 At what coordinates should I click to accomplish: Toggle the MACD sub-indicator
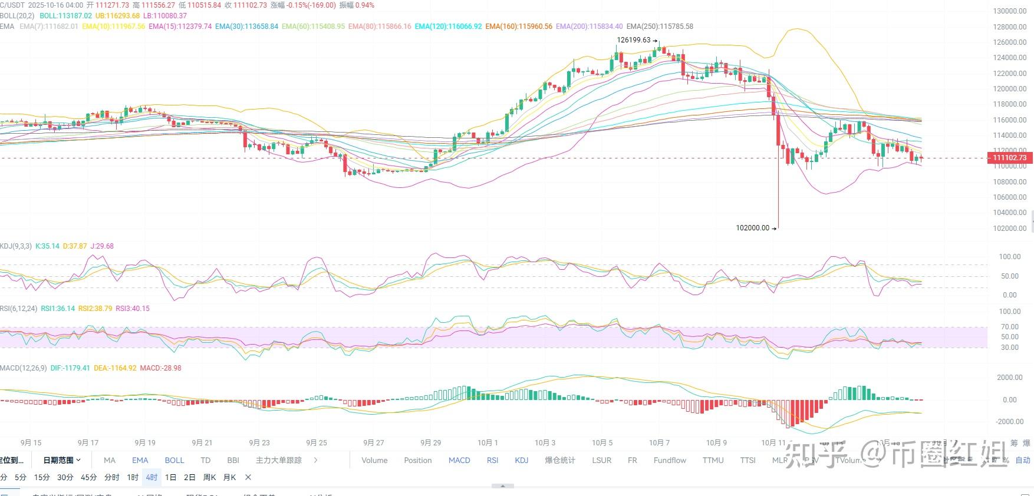pos(459,460)
